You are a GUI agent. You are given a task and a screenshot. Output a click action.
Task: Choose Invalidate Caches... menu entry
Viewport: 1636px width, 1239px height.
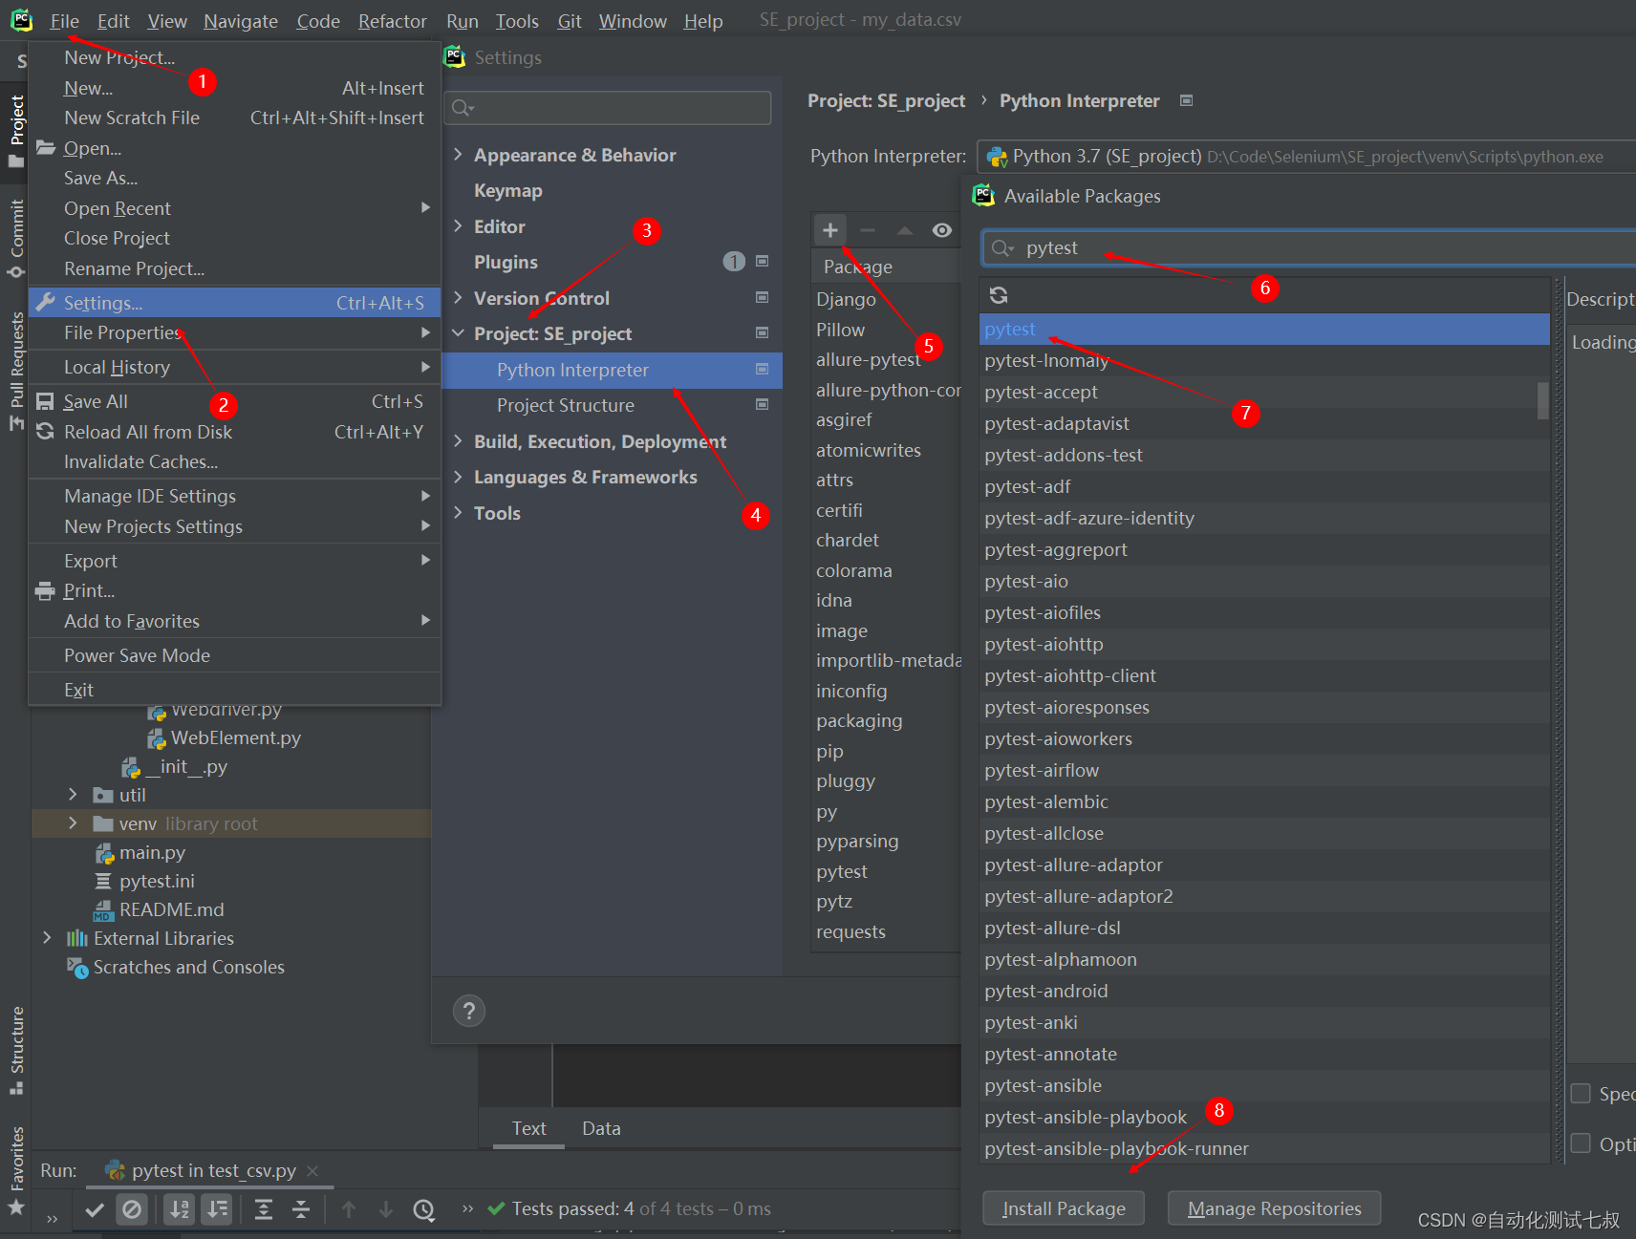[x=235, y=461]
